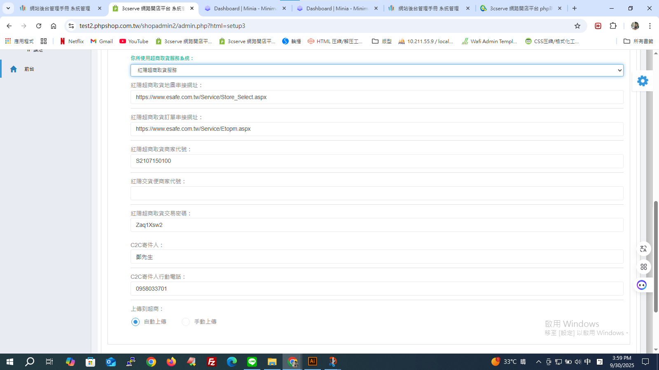This screenshot has height=370, width=659.
Task: Click the 紅陽交貨便商家代號 empty input field
Action: pos(377,193)
